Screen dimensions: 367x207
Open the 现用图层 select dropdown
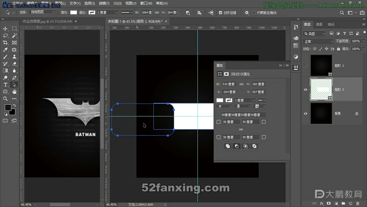tap(42, 12)
